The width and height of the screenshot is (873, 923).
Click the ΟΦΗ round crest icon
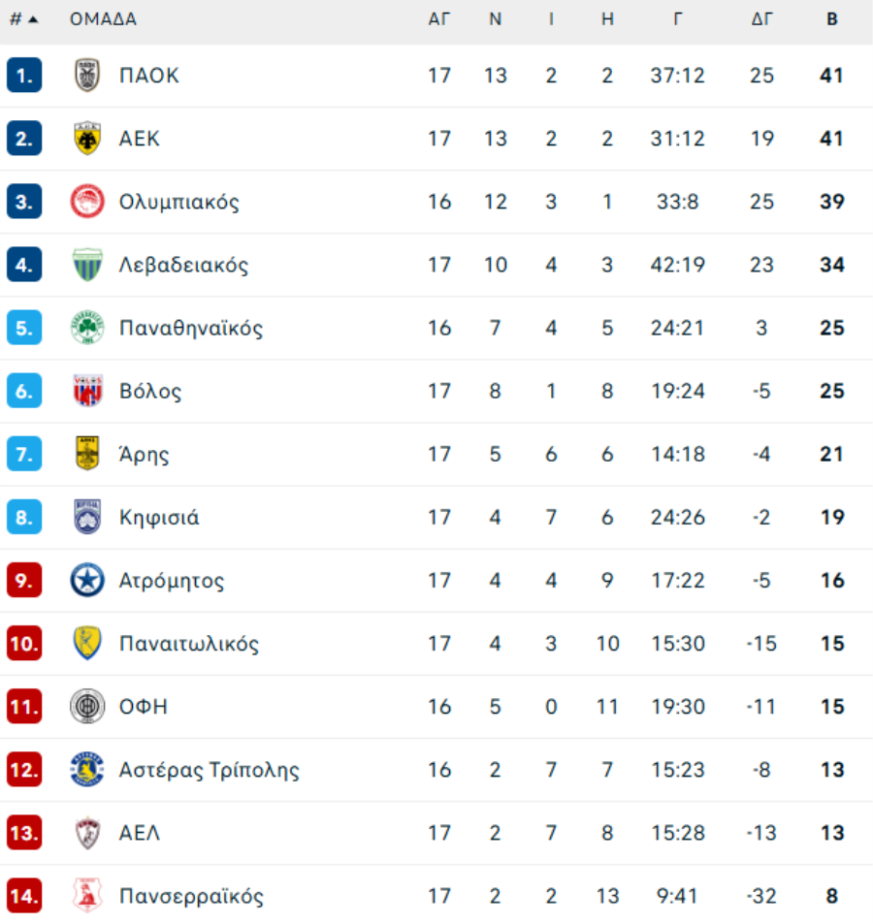[87, 707]
